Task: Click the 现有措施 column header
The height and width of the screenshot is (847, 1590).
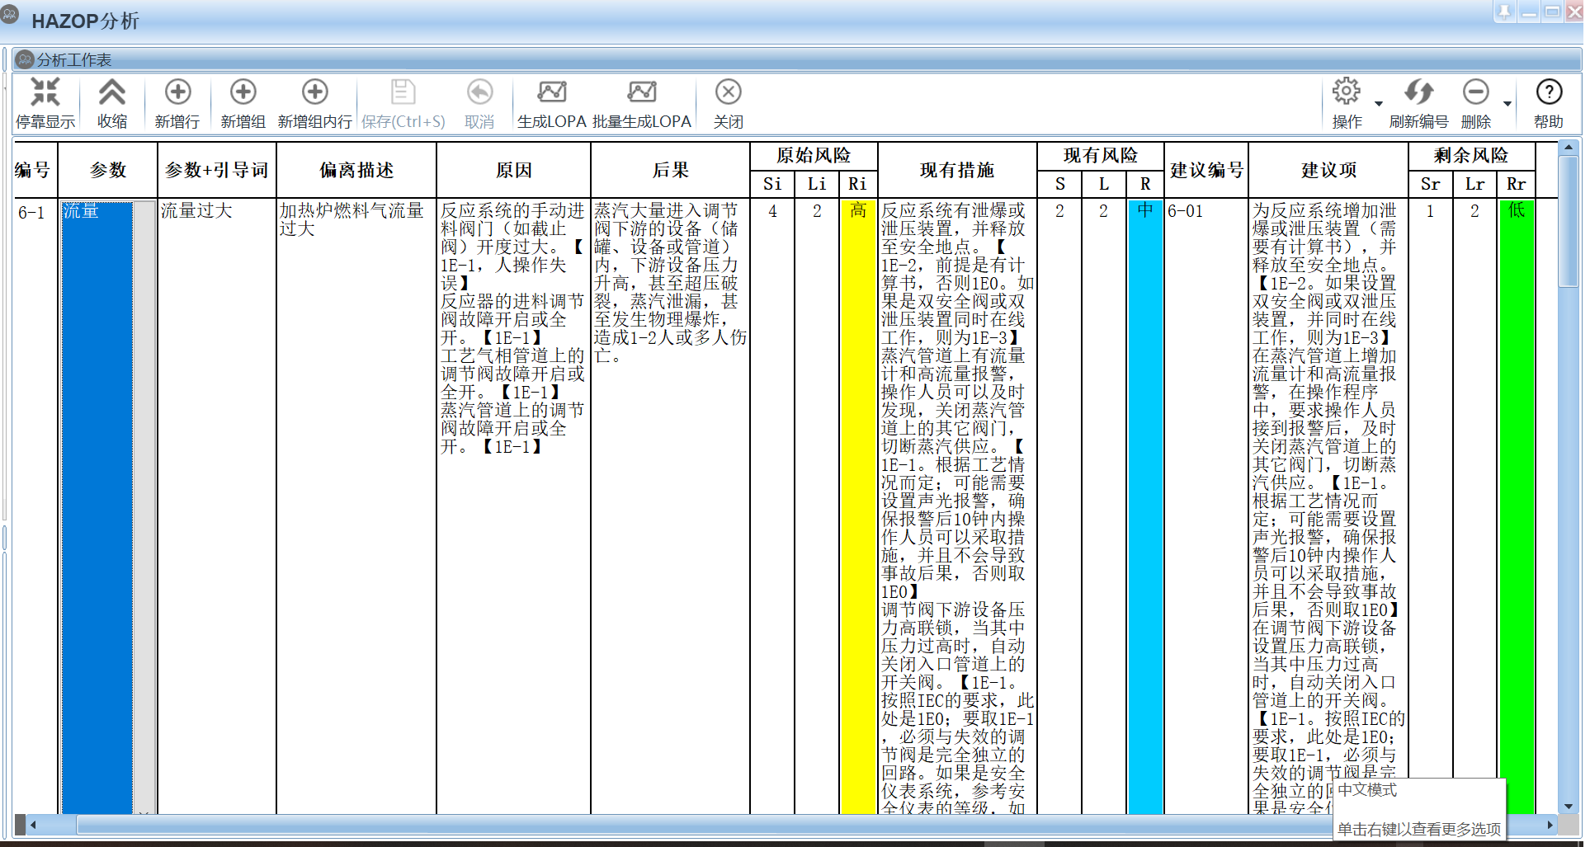Action: (x=957, y=170)
